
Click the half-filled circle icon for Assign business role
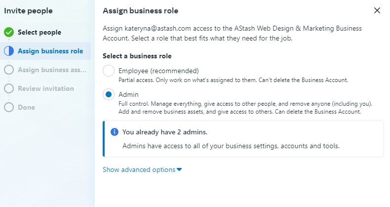tap(9, 51)
